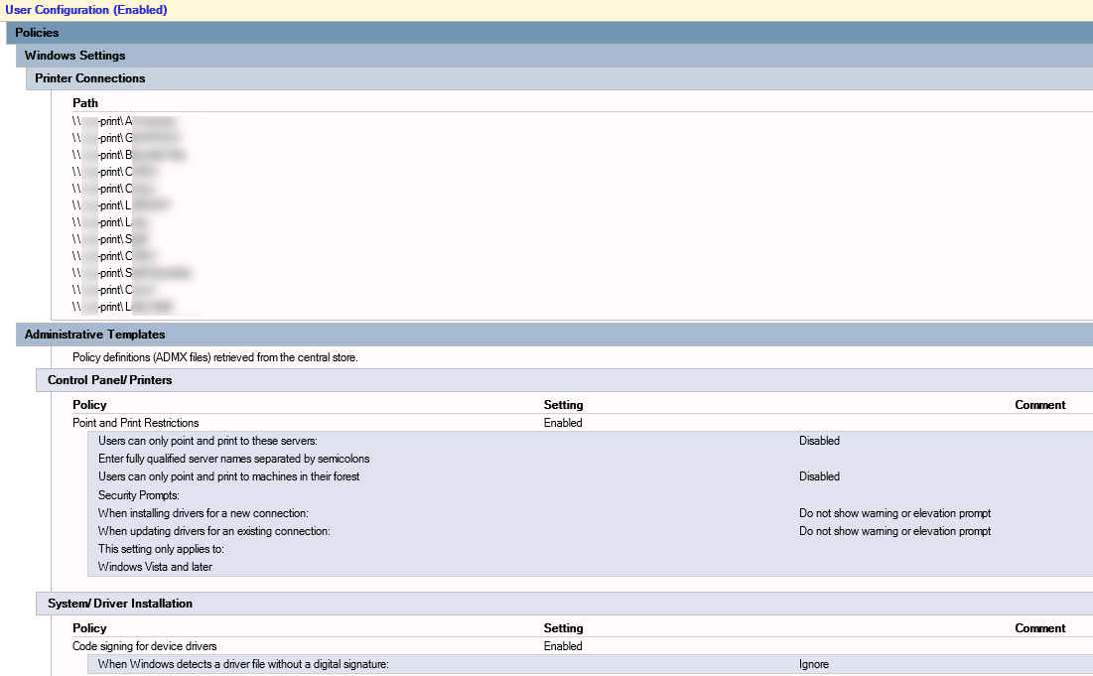Collapse the Printer Connections section
This screenshot has width=1093, height=676.
pos(89,78)
